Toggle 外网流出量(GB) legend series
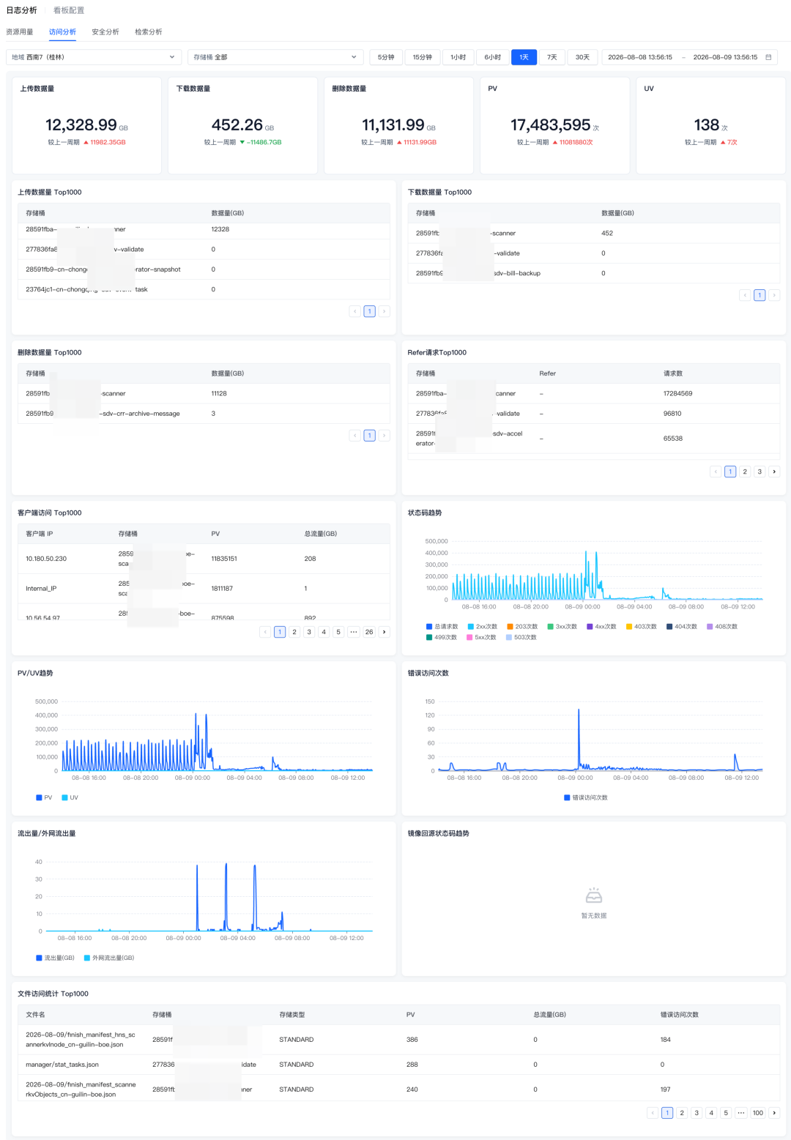Screen dimensions: 791x1140 (109, 958)
